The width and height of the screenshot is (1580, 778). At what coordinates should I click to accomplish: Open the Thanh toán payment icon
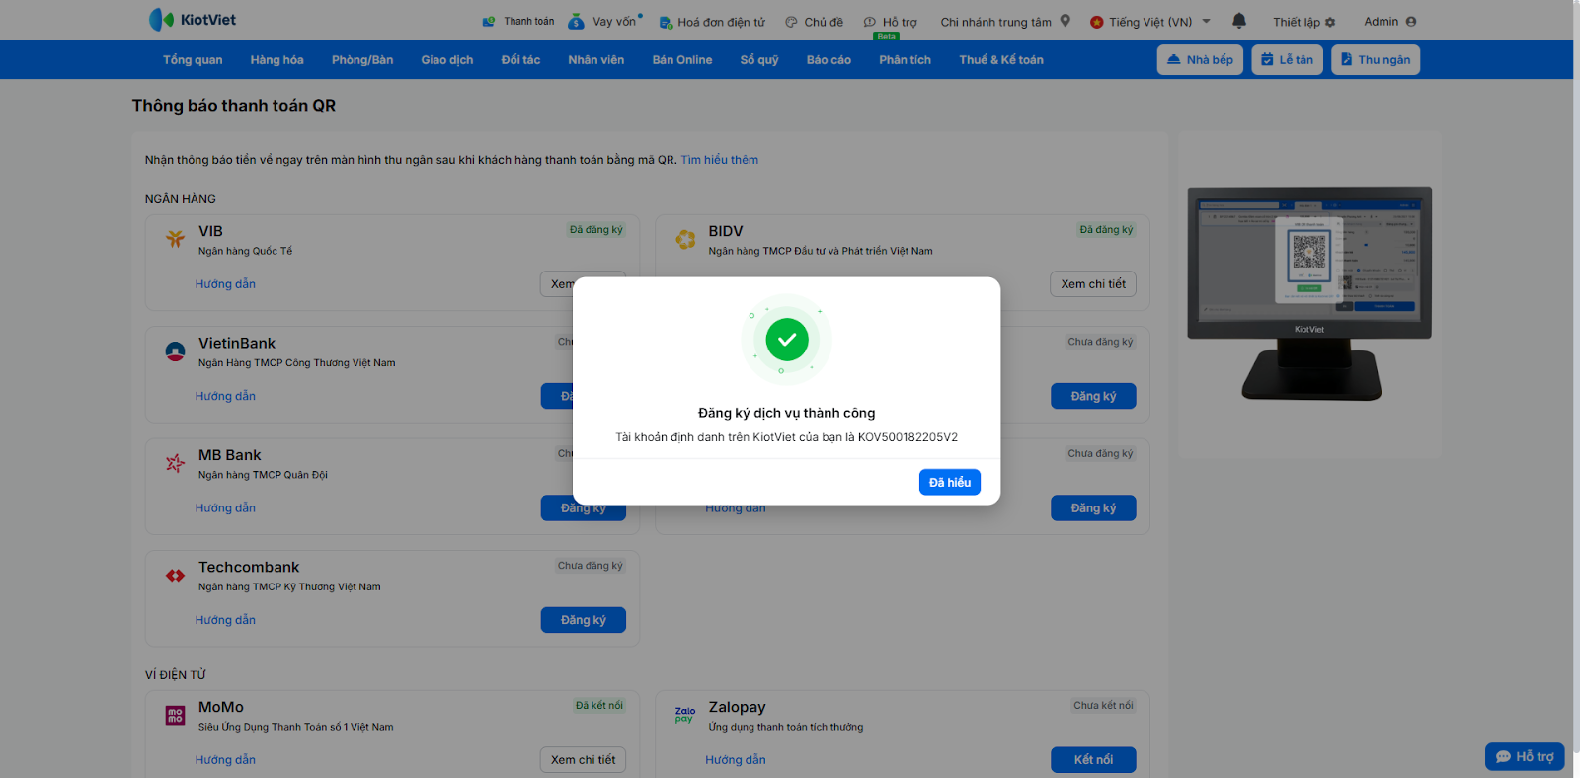coord(489,22)
